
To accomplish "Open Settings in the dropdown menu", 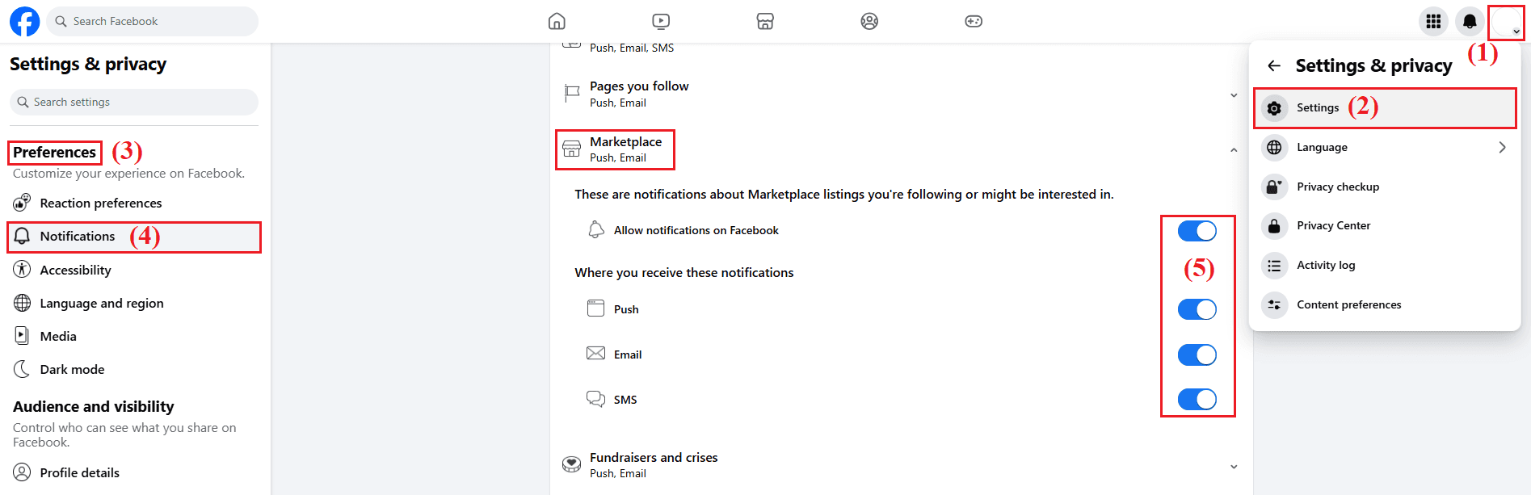I will pyautogui.click(x=1385, y=108).
